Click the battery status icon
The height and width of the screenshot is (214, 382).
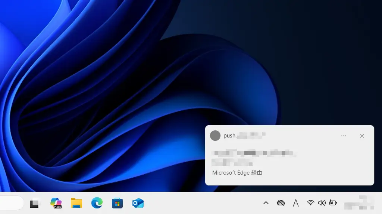333,203
